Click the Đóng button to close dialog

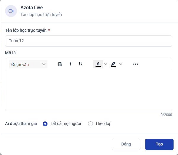point(126,144)
